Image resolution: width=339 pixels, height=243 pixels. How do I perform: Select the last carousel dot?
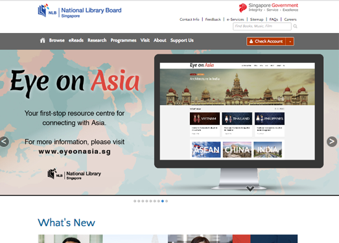coord(167,201)
